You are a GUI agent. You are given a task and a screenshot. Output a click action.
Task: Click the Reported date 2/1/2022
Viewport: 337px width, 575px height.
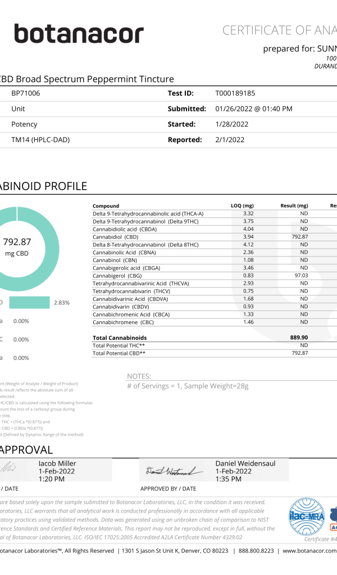230,140
